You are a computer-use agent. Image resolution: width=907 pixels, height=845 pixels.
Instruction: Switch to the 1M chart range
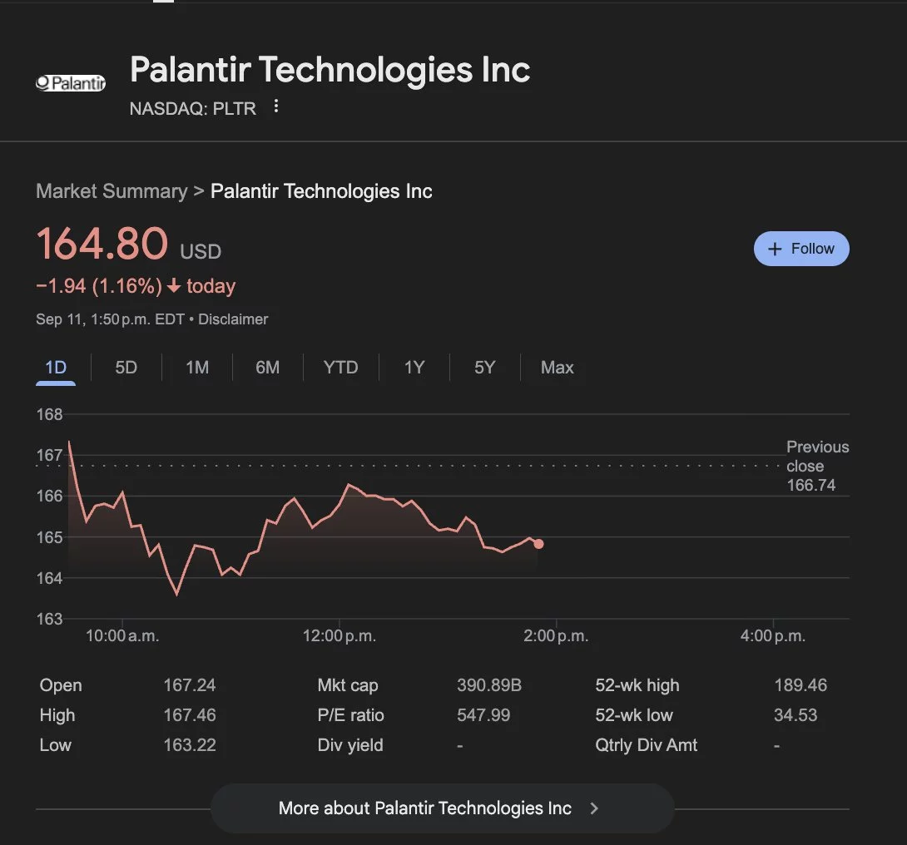(x=197, y=368)
